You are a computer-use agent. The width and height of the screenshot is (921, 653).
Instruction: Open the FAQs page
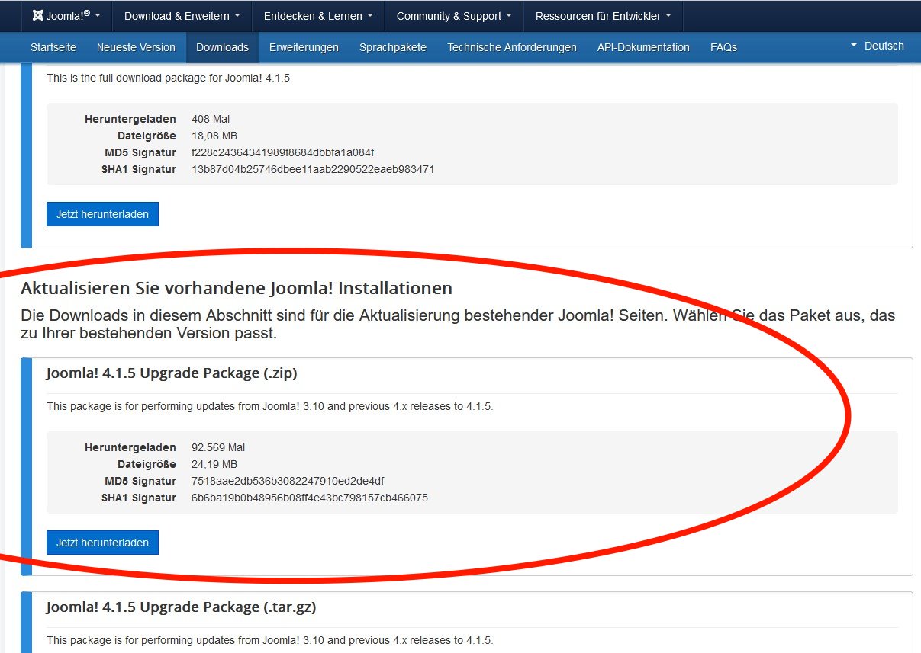723,47
